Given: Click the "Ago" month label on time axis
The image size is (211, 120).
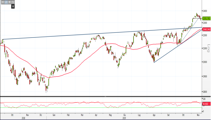Looking at the screenshot, I should click(x=154, y=115).
